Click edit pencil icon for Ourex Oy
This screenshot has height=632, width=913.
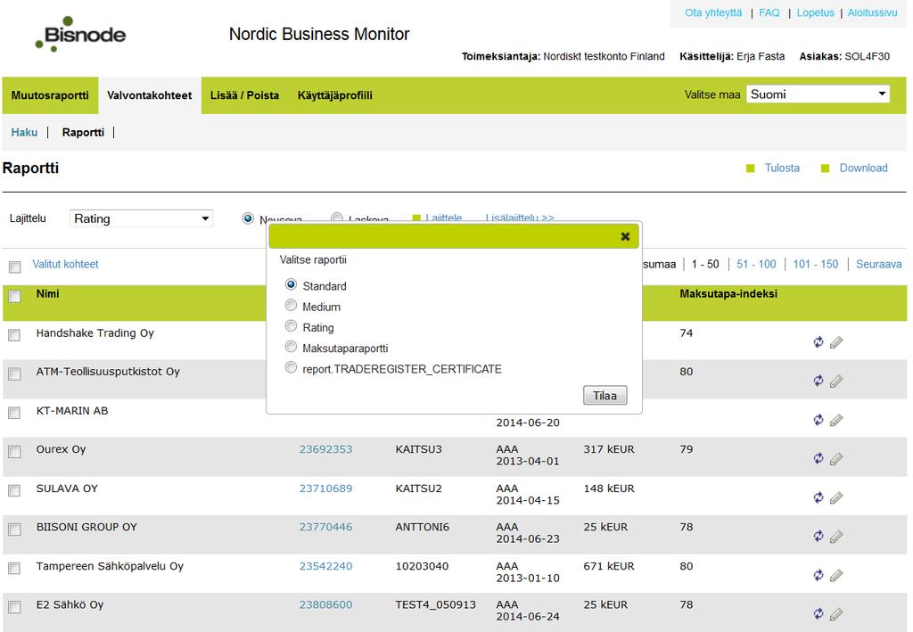836,459
